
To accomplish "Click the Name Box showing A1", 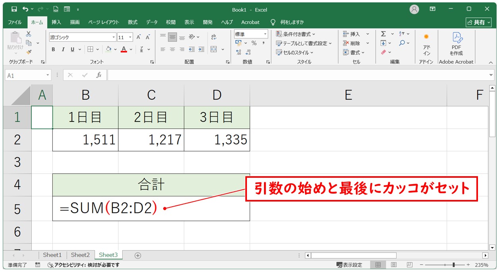I will 25,75.
